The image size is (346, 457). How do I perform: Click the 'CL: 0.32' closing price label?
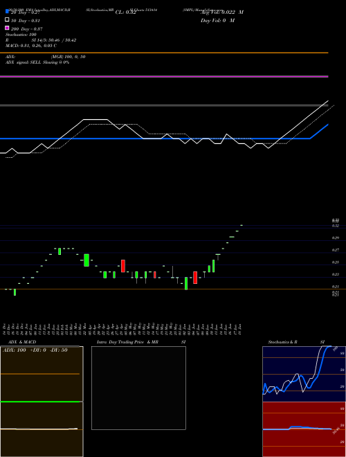click(125, 12)
